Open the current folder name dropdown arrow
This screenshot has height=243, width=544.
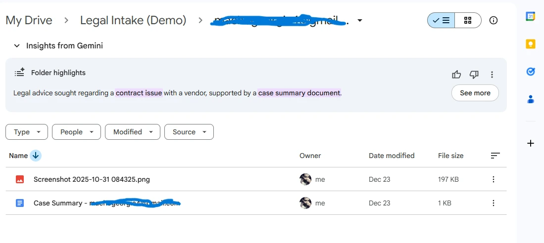(x=360, y=20)
